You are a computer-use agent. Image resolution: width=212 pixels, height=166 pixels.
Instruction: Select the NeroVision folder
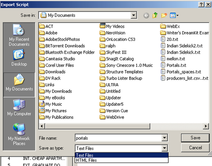point(112,33)
